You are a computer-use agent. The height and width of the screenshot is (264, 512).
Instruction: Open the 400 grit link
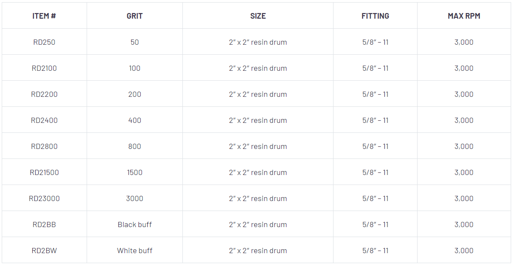135,120
